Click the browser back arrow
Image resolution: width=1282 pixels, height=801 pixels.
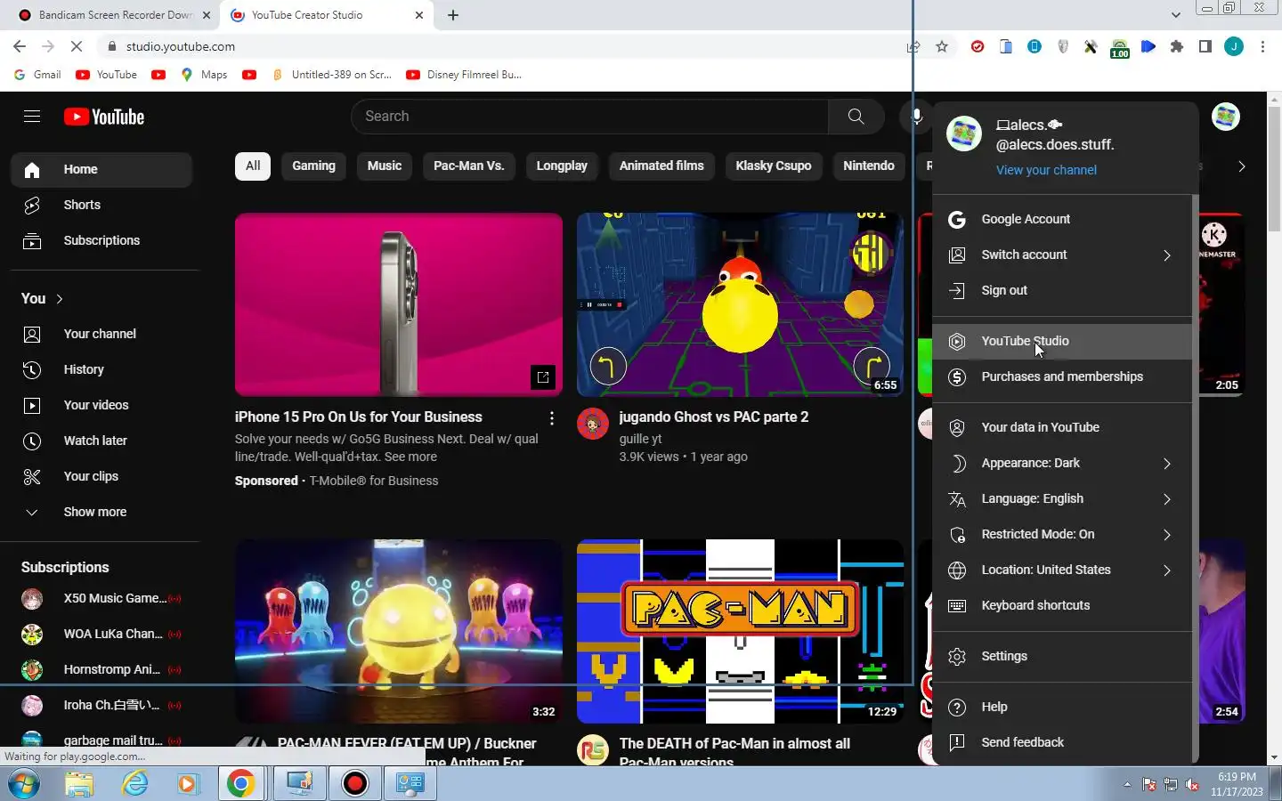(x=20, y=46)
